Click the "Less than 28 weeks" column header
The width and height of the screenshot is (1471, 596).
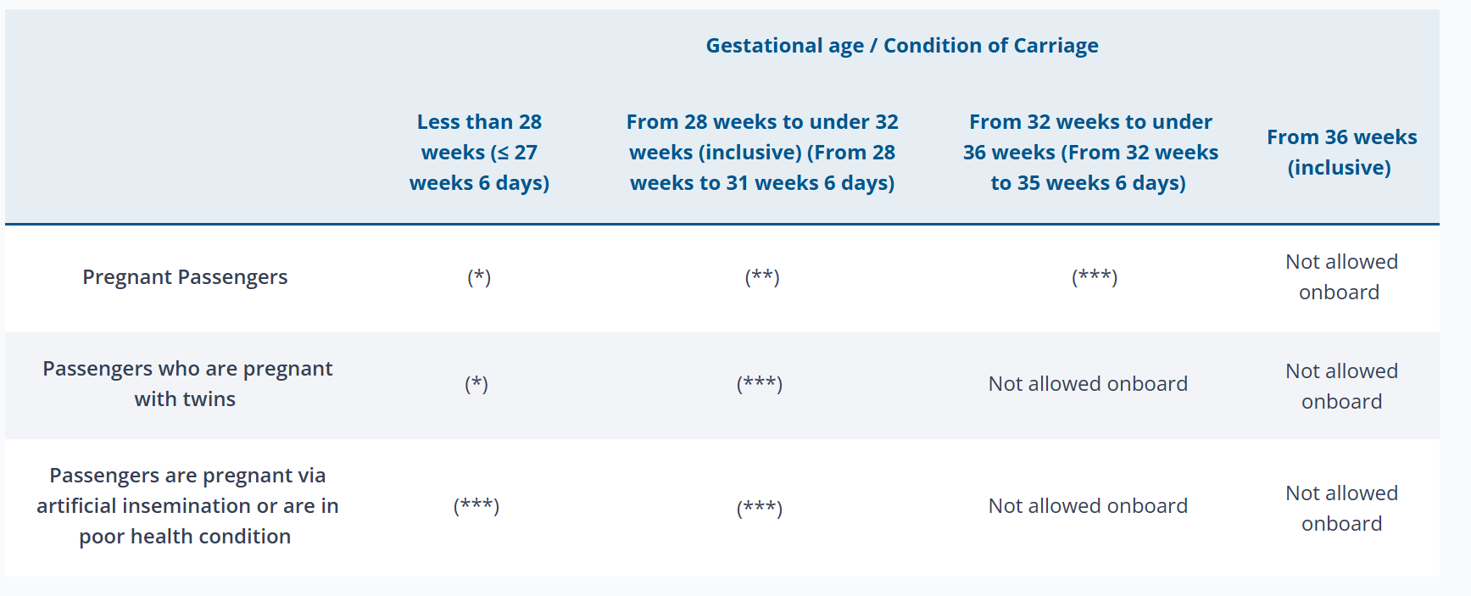tap(479, 153)
